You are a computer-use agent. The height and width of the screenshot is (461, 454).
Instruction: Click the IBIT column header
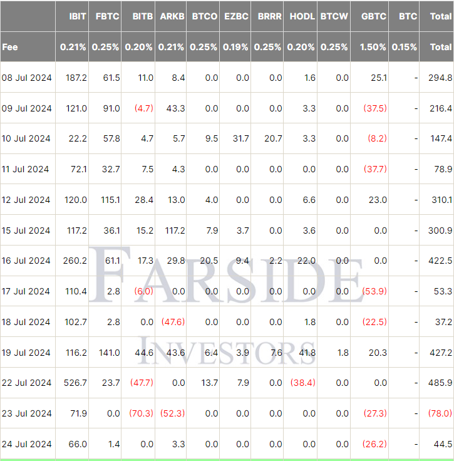[x=78, y=16]
